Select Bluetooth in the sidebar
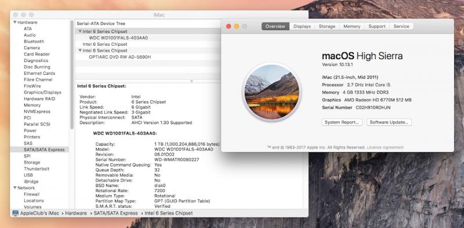Image resolution: width=464 pixels, height=228 pixels. pyautogui.click(x=34, y=41)
